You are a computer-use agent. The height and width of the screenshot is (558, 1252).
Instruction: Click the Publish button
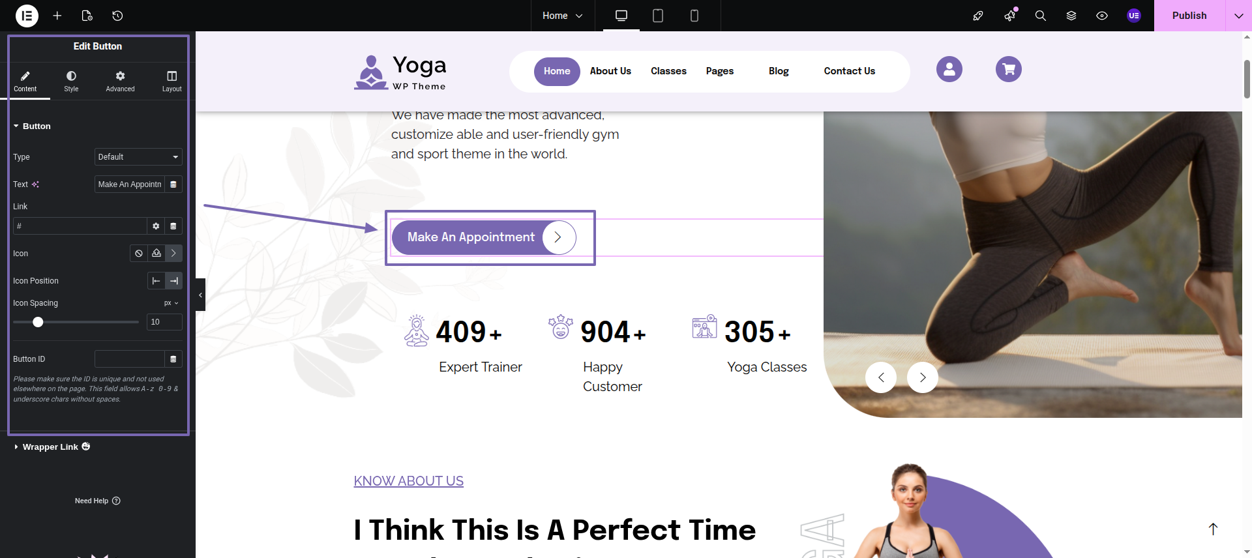(x=1189, y=16)
